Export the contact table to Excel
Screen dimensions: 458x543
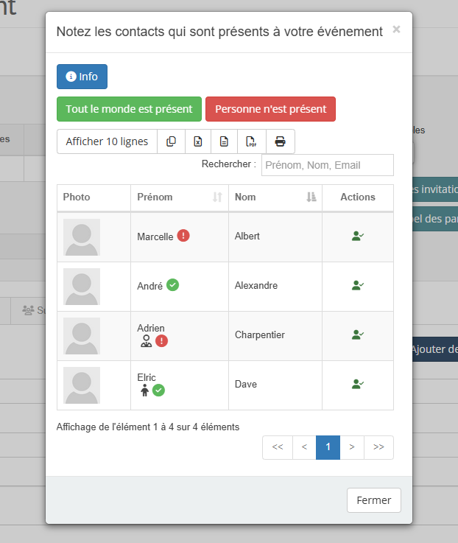click(x=197, y=141)
